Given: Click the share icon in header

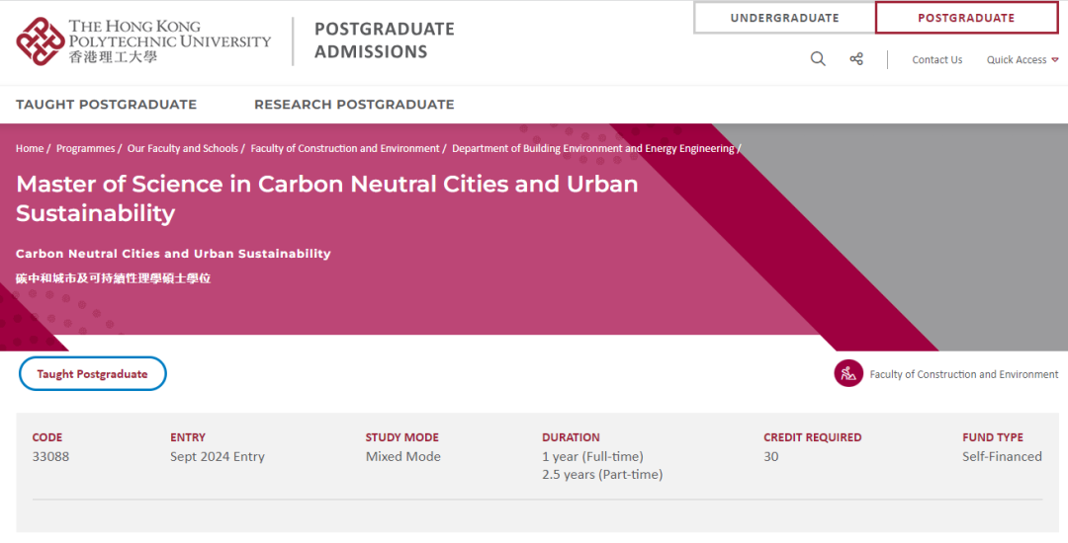Looking at the screenshot, I should (856, 59).
